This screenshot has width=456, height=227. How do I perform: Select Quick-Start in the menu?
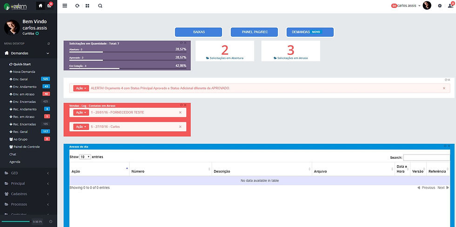pos(20,64)
